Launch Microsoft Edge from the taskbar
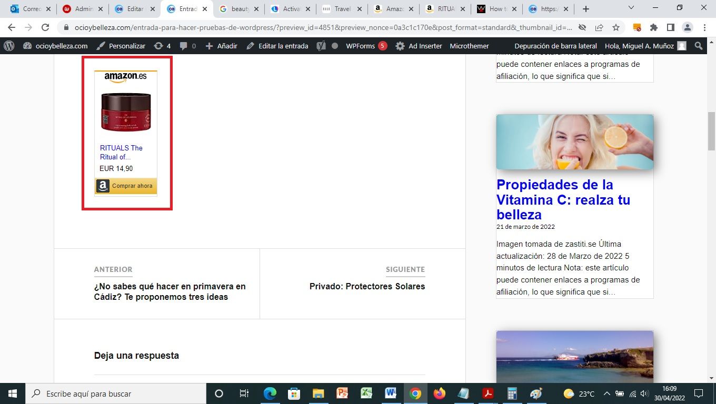This screenshot has width=716, height=404. click(270, 393)
